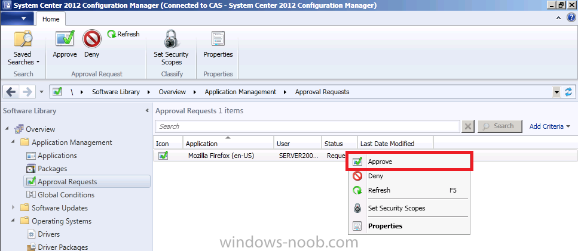578x251 pixels.
Task: Select Global Conditions in the tree
Action: point(61,195)
